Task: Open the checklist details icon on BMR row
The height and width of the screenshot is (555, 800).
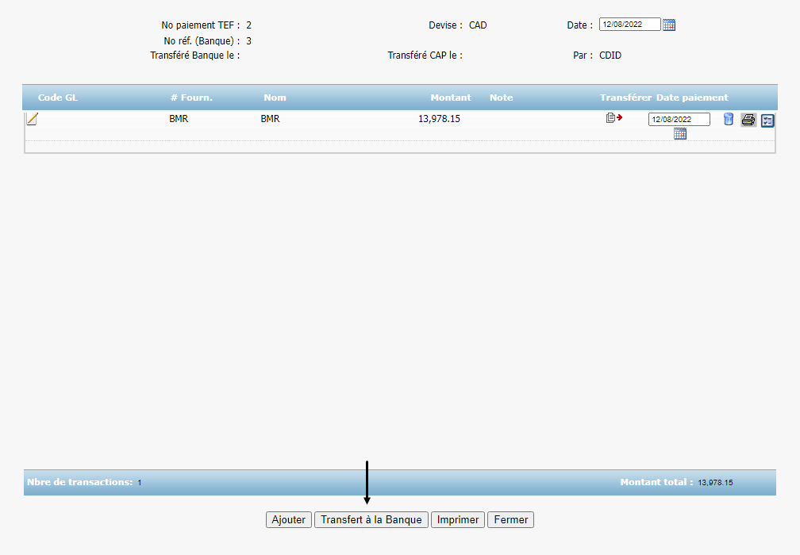Action: (x=767, y=121)
